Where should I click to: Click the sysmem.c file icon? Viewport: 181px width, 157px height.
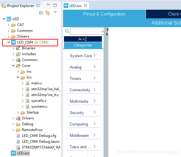click(x=28, y=107)
